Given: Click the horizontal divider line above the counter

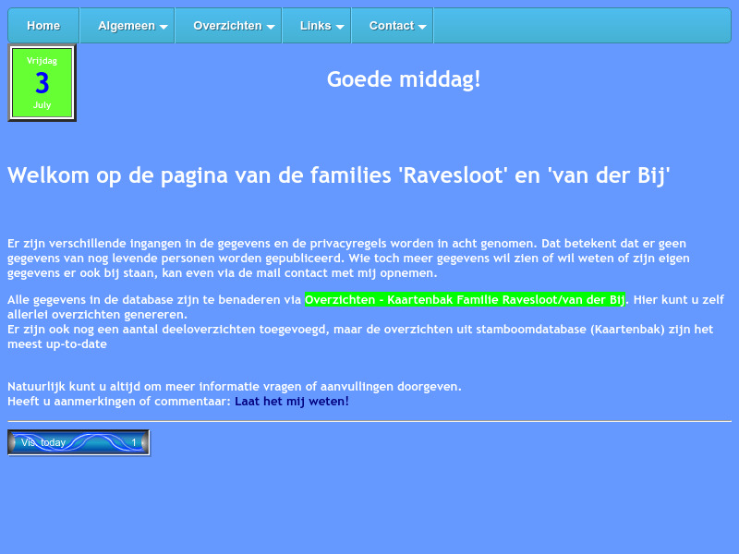Looking at the screenshot, I should (369, 424).
